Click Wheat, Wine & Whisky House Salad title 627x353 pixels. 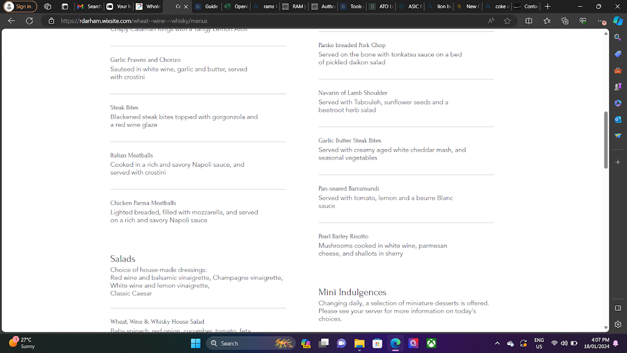(x=157, y=322)
